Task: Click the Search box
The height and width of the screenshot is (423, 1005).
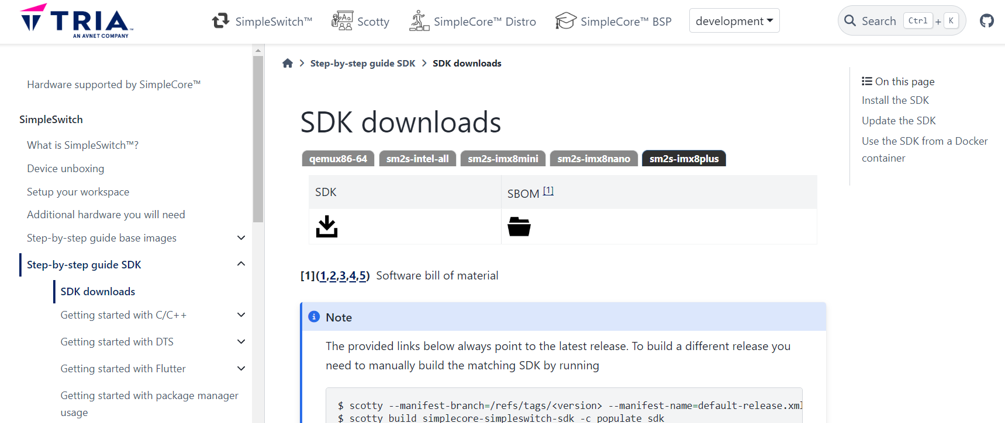Action: pos(902,21)
